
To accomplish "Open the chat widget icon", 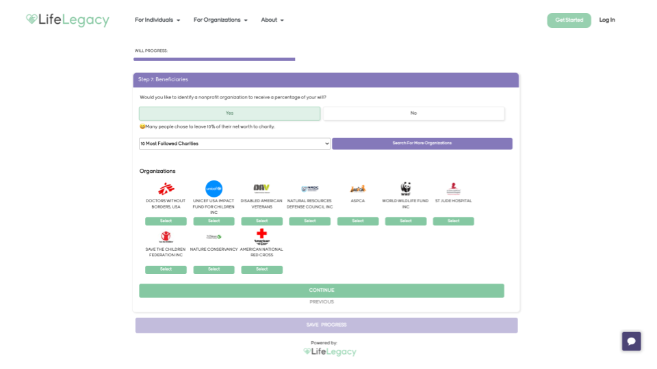I will 631,341.
